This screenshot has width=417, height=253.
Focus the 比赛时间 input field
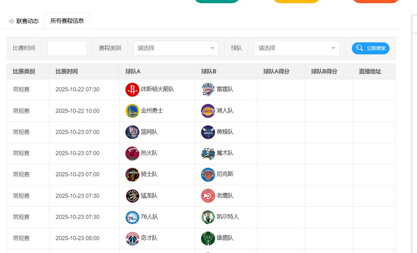[x=67, y=48]
